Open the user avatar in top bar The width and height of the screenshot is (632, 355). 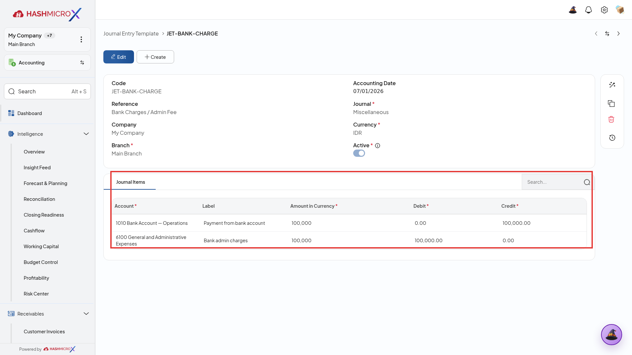tap(620, 10)
